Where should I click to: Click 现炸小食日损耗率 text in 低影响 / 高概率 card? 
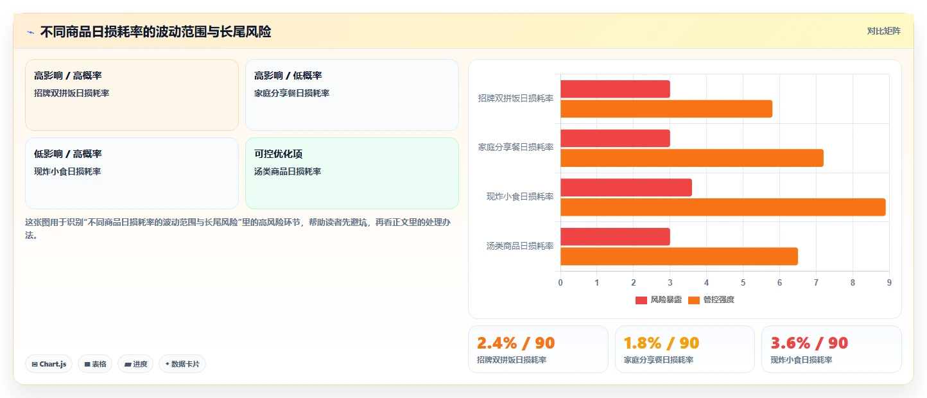click(67, 171)
